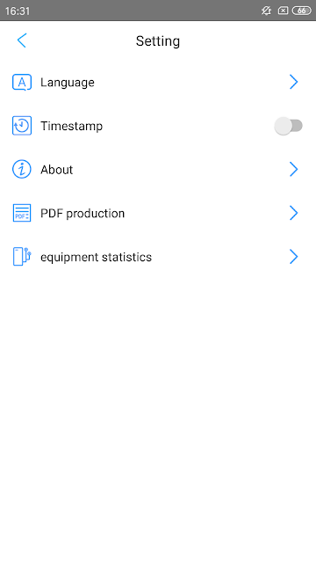Tap the clock time in status bar
316x563 pixels.
tap(18, 11)
